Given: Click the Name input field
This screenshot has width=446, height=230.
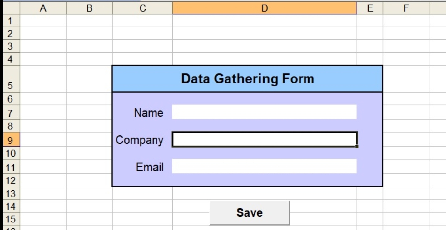Looking at the screenshot, I should [264, 112].
